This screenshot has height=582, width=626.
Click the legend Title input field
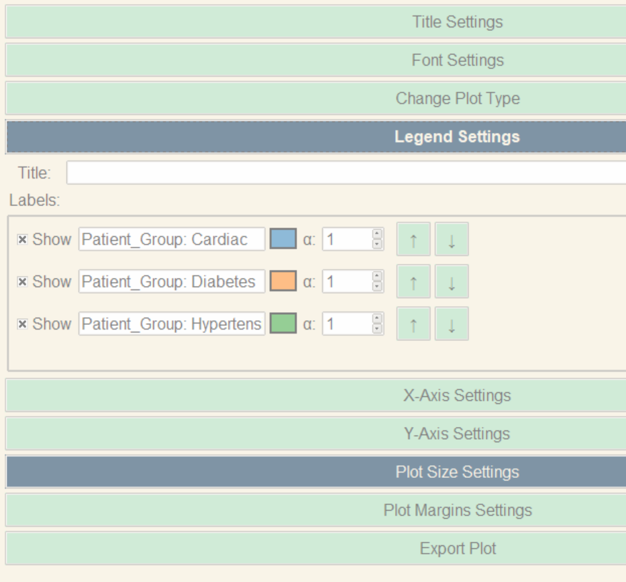tap(346, 173)
